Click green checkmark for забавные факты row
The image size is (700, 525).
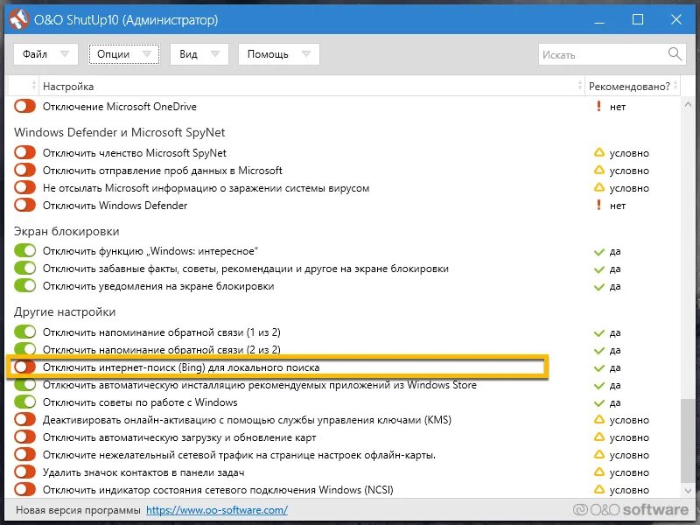coord(598,269)
